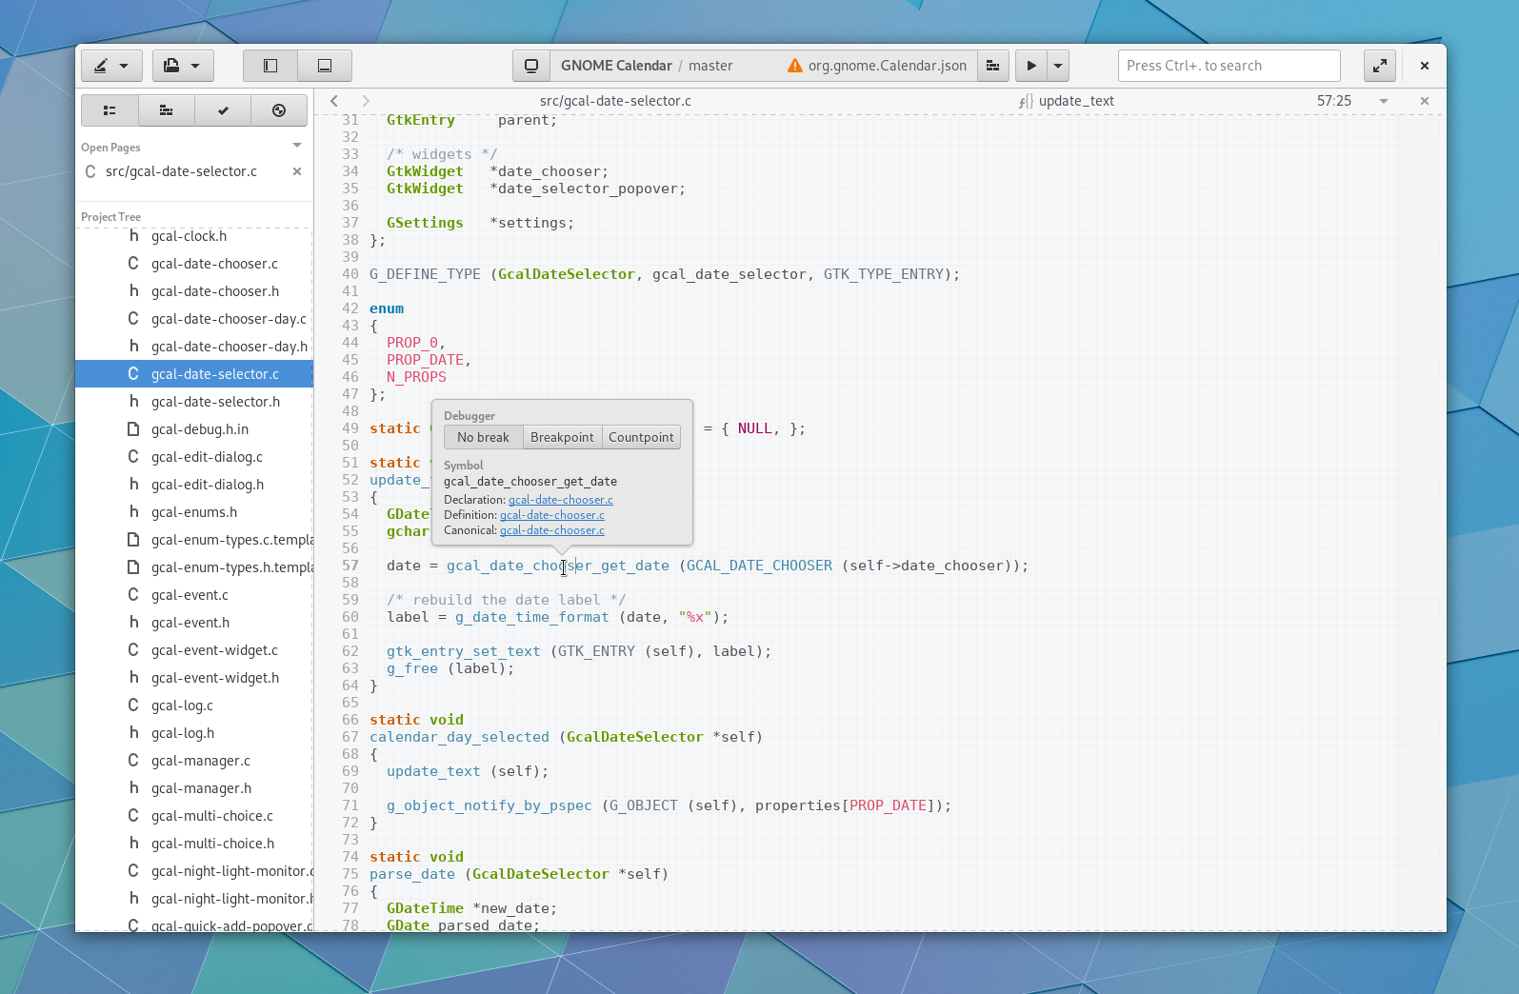The image size is (1519, 994).
Task: Switch sidebar to the project tree view
Action: pyautogui.click(x=110, y=110)
